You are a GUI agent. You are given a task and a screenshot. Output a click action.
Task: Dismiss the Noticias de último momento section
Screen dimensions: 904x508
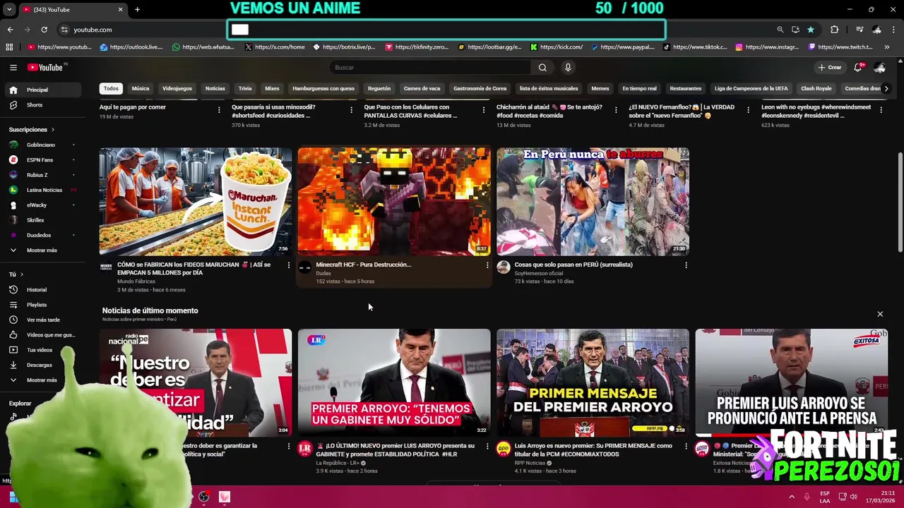pyautogui.click(x=880, y=314)
